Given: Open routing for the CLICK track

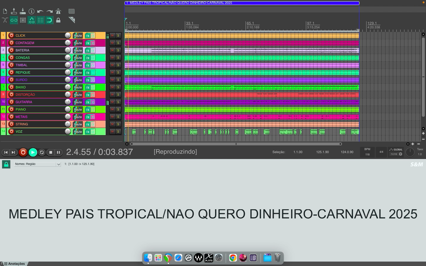Looking at the screenshot, I should [x=78, y=35].
